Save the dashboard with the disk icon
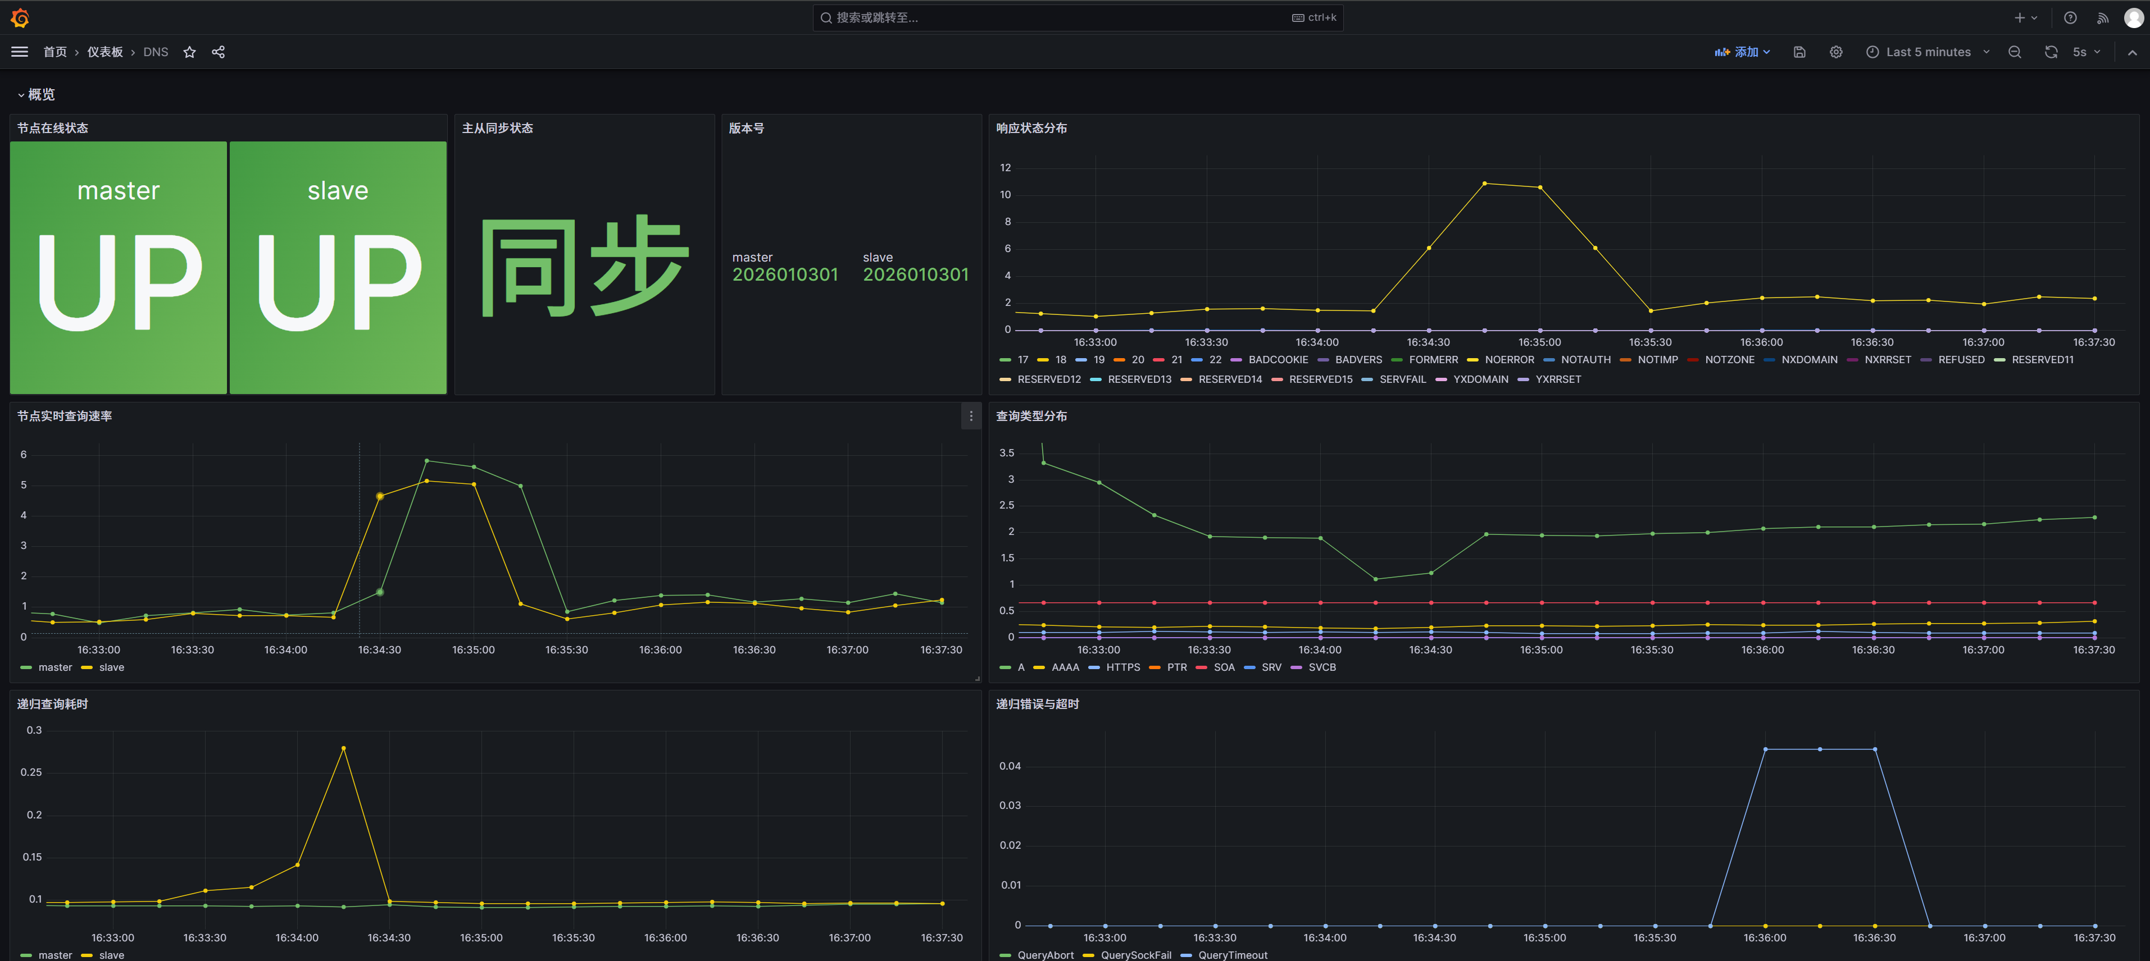Screen dimensions: 2150x961 (1799, 52)
